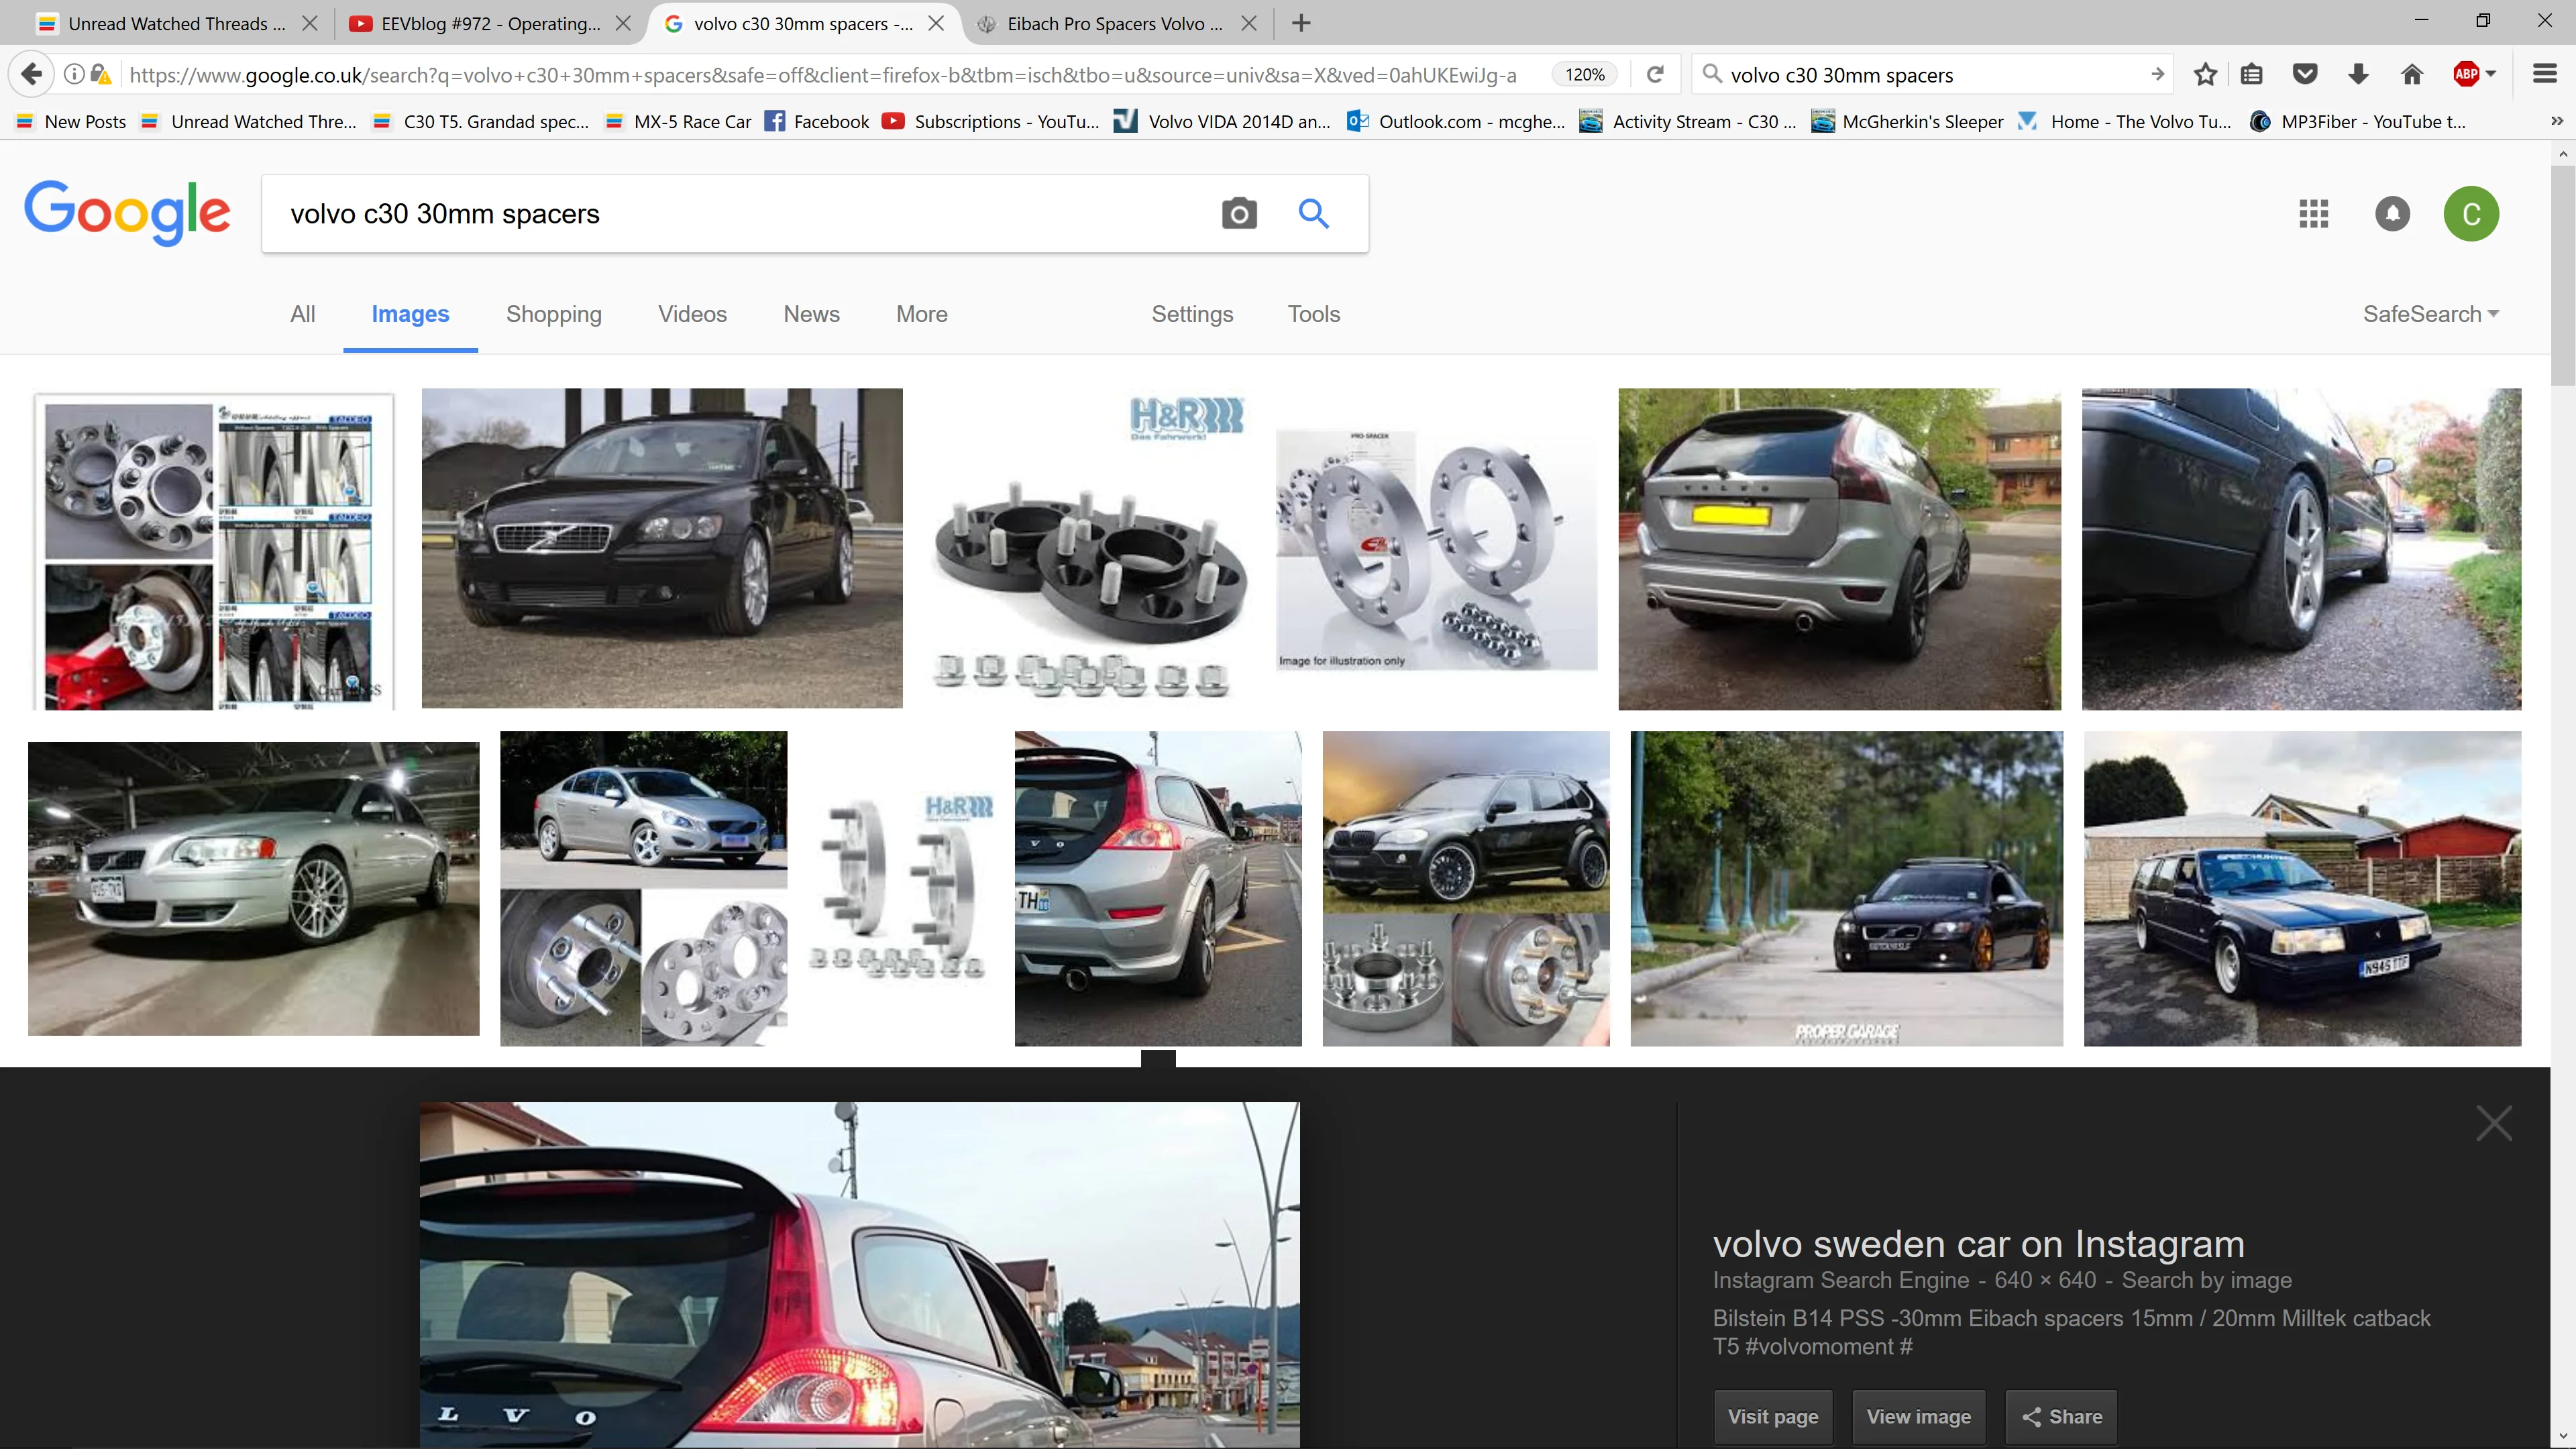Open the Google apps grid

click(2313, 213)
